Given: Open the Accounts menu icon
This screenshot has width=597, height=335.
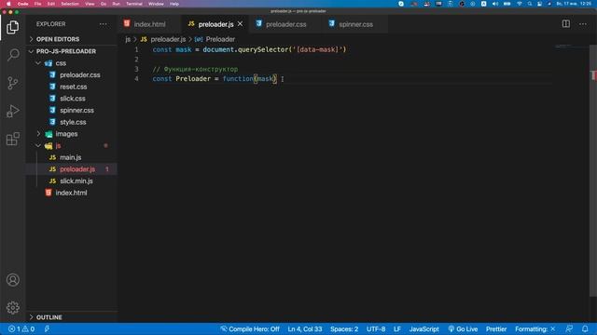Looking at the screenshot, I should (12, 280).
